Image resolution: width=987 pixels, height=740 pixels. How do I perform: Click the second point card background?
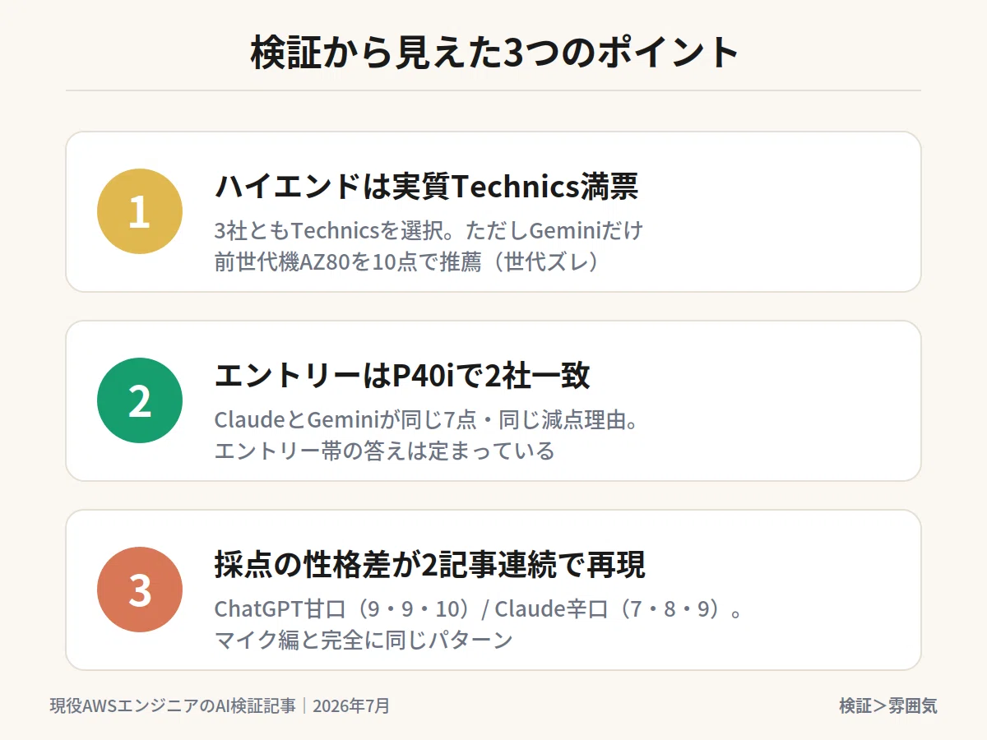point(493,400)
